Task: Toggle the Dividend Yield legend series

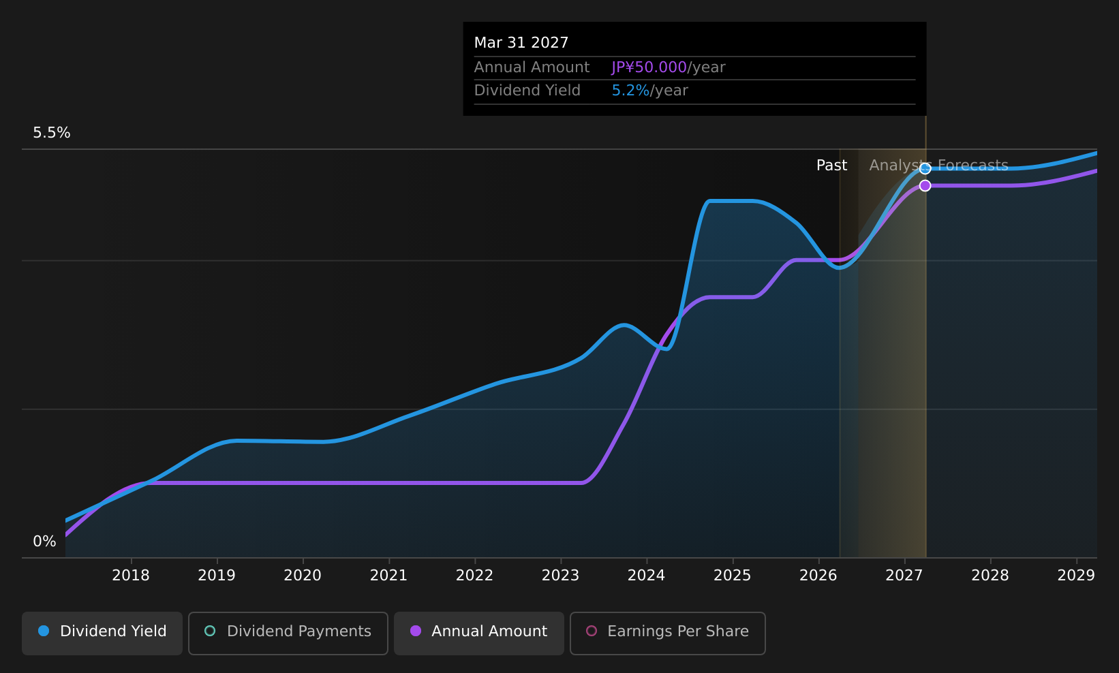Action: point(102,633)
